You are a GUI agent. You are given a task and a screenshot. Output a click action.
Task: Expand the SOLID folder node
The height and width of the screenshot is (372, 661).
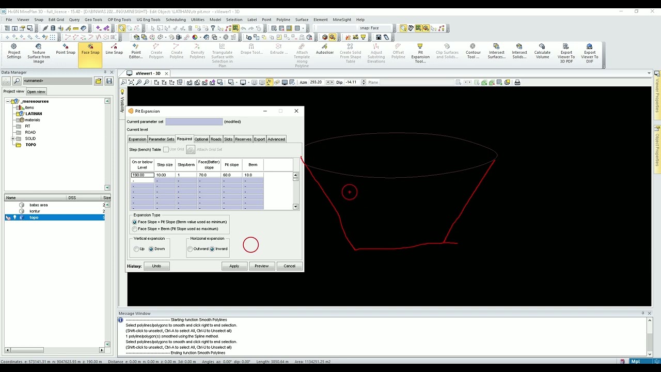coord(13,138)
